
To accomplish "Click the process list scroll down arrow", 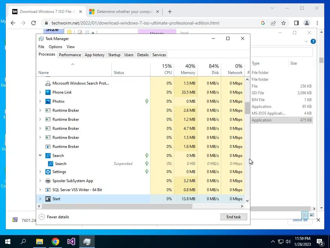I will (x=247, y=201).
